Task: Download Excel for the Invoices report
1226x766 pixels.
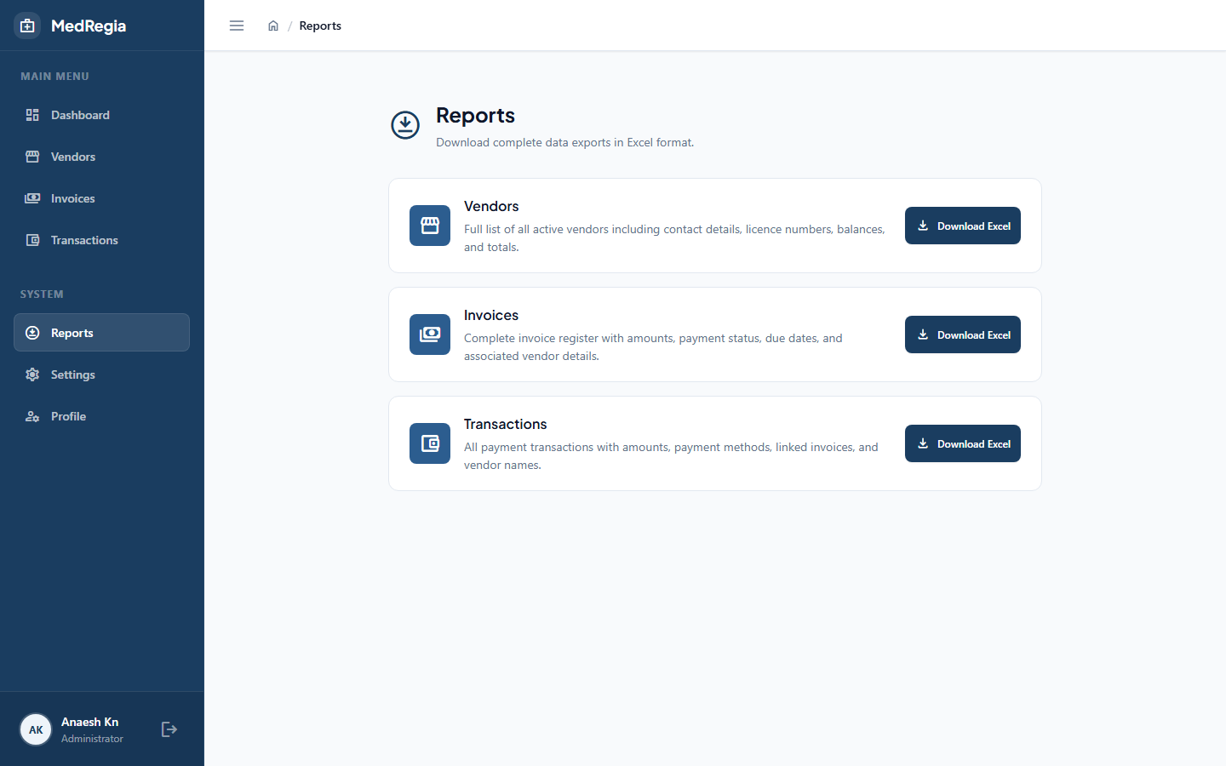Action: 963,334
